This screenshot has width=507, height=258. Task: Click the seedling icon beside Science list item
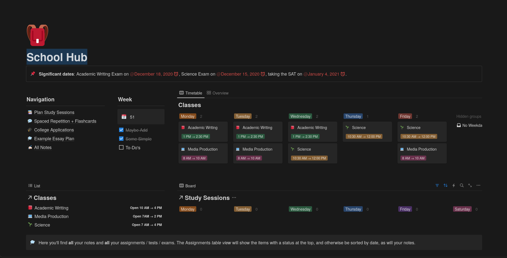(x=30, y=225)
